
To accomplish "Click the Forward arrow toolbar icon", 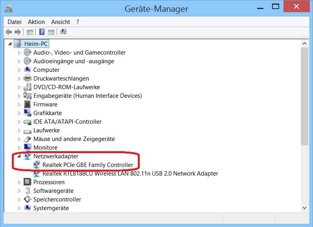I will point(18,32).
